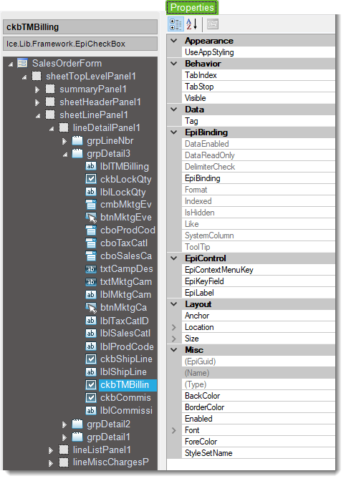Click the btnMktgEve button icon
The width and height of the screenshot is (346, 481).
[x=90, y=217]
